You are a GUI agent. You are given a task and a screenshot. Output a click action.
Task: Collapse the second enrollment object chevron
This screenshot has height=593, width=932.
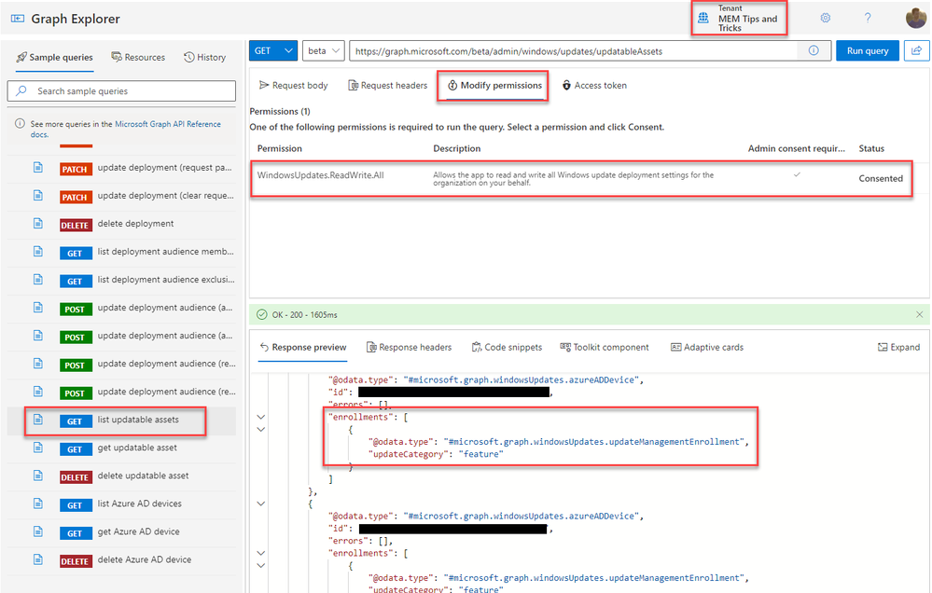point(261,566)
